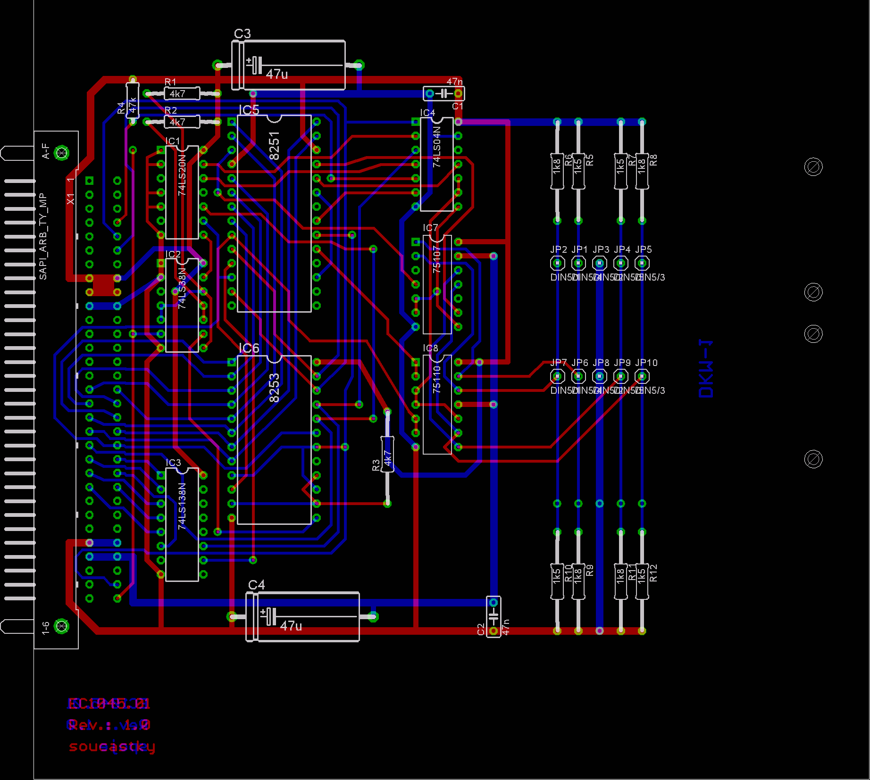
Task: Click the C4 47u capacitor body
Action: 303,616
